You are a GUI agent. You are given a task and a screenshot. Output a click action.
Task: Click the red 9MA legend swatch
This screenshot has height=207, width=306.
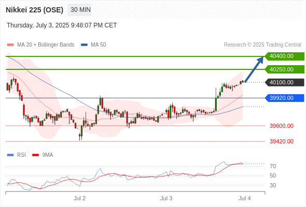[35, 155]
